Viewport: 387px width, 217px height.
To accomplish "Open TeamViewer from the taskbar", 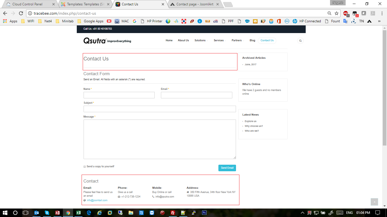I will [152, 213].
